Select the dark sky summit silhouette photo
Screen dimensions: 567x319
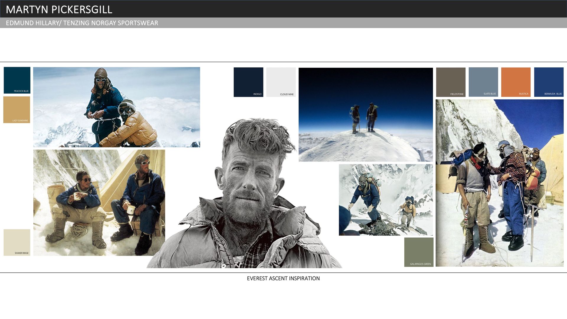[366, 115]
